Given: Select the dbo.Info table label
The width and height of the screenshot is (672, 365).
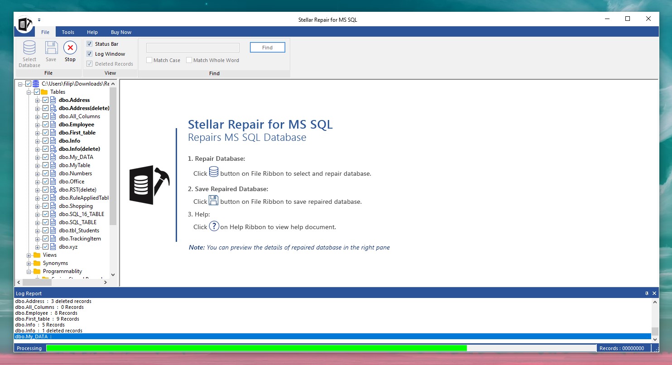Looking at the screenshot, I should [x=69, y=141].
